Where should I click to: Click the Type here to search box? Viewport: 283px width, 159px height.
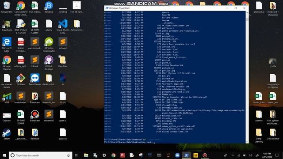click(40, 155)
